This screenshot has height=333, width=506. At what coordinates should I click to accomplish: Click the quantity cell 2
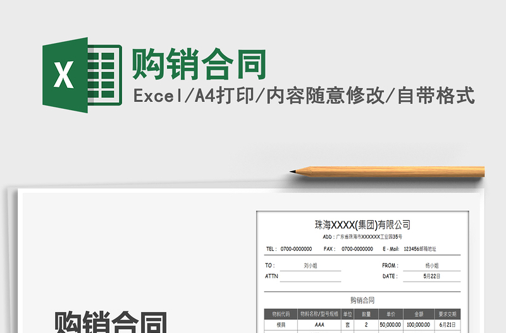(x=366, y=325)
